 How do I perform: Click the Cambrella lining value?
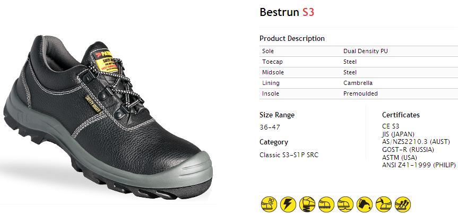click(358, 83)
